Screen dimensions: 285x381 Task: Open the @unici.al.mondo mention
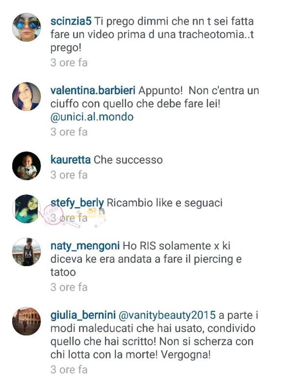(x=92, y=117)
